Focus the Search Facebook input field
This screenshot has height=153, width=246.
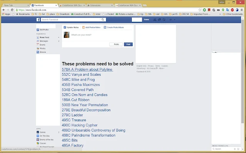point(71,20)
